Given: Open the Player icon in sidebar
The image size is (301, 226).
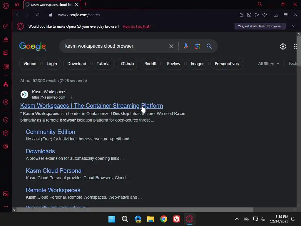Looking at the screenshot, I should click(6, 102).
